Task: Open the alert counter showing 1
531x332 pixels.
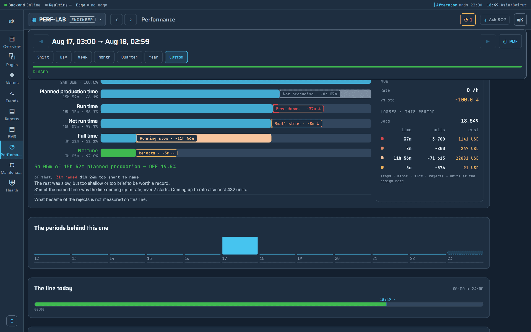Action: [x=468, y=20]
